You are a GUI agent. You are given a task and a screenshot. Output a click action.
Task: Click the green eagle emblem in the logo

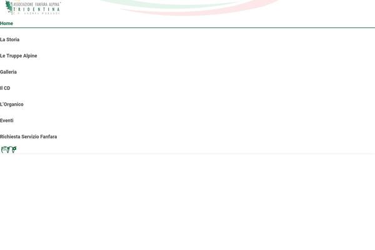(9, 7)
